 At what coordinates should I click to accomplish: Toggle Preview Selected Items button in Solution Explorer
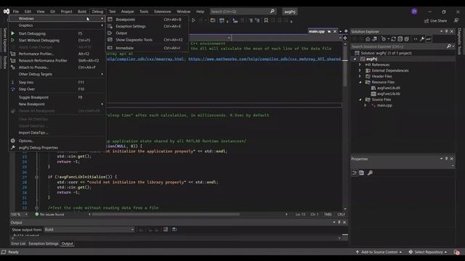429,39
